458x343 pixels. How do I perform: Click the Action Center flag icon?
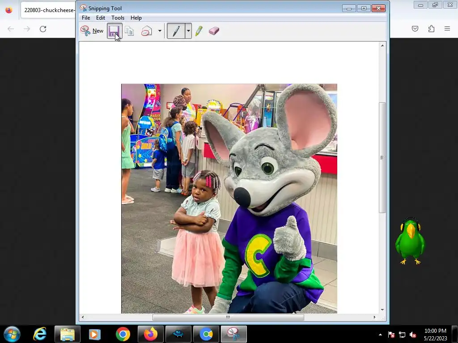pos(391,335)
